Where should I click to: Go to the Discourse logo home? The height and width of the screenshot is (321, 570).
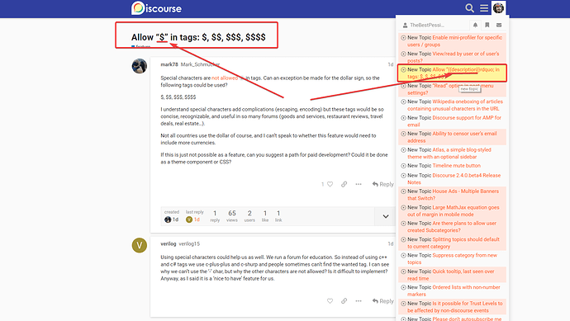pyautogui.click(x=156, y=8)
